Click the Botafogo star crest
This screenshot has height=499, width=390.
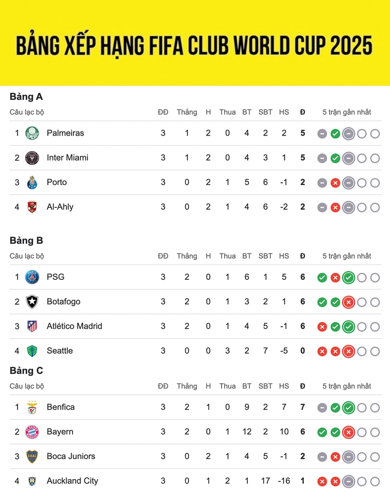tap(32, 302)
